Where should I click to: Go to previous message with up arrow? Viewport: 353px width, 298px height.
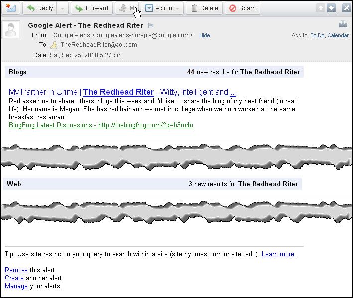pyautogui.click(x=321, y=8)
